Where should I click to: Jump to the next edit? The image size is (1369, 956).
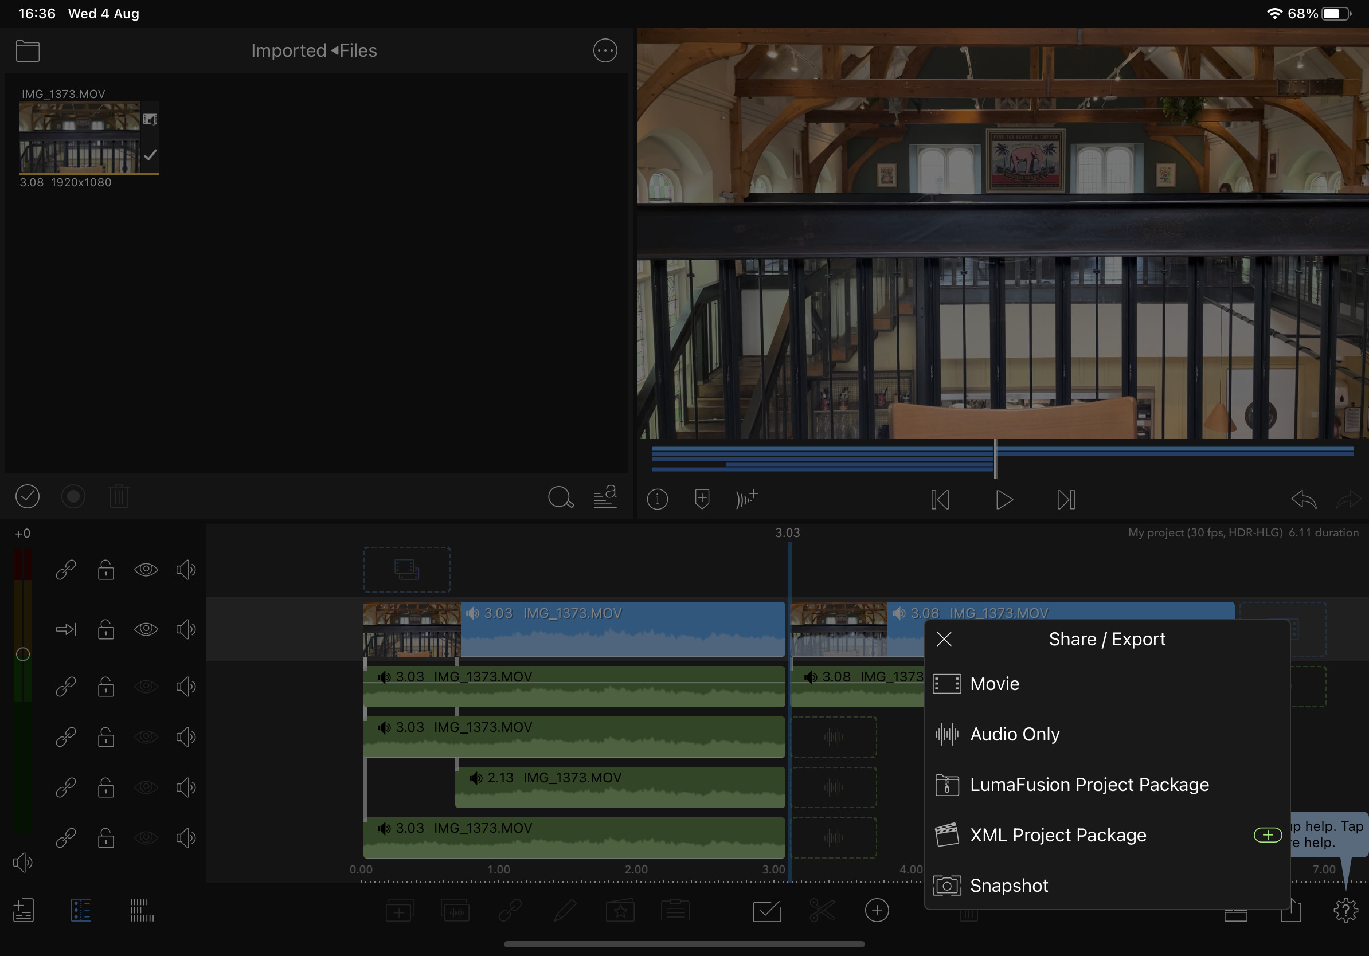[1066, 499]
